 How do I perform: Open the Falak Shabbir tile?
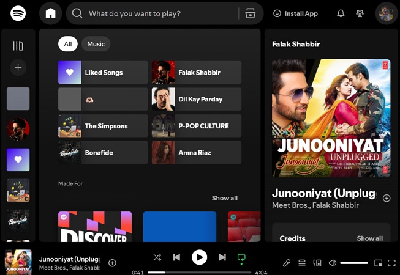point(197,73)
